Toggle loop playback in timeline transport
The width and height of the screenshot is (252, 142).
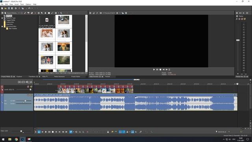click(x=39, y=132)
